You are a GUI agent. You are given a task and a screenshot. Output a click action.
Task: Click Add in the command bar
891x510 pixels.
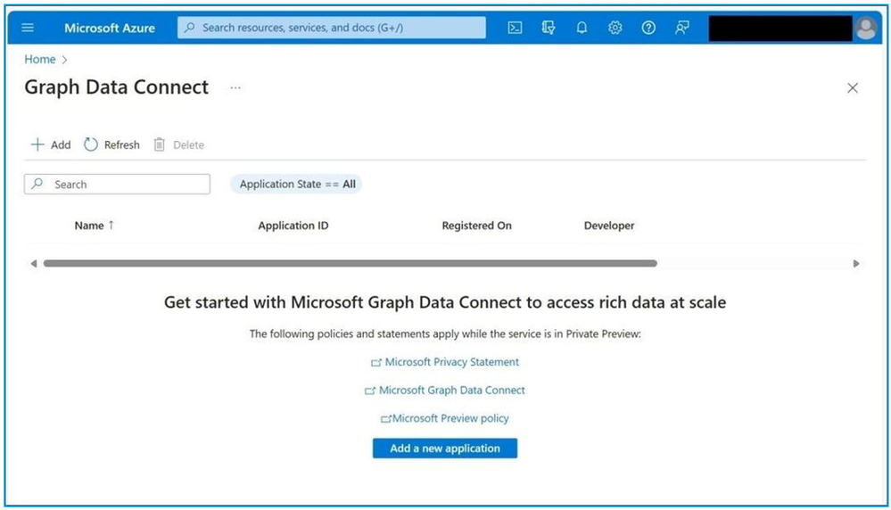pos(51,144)
